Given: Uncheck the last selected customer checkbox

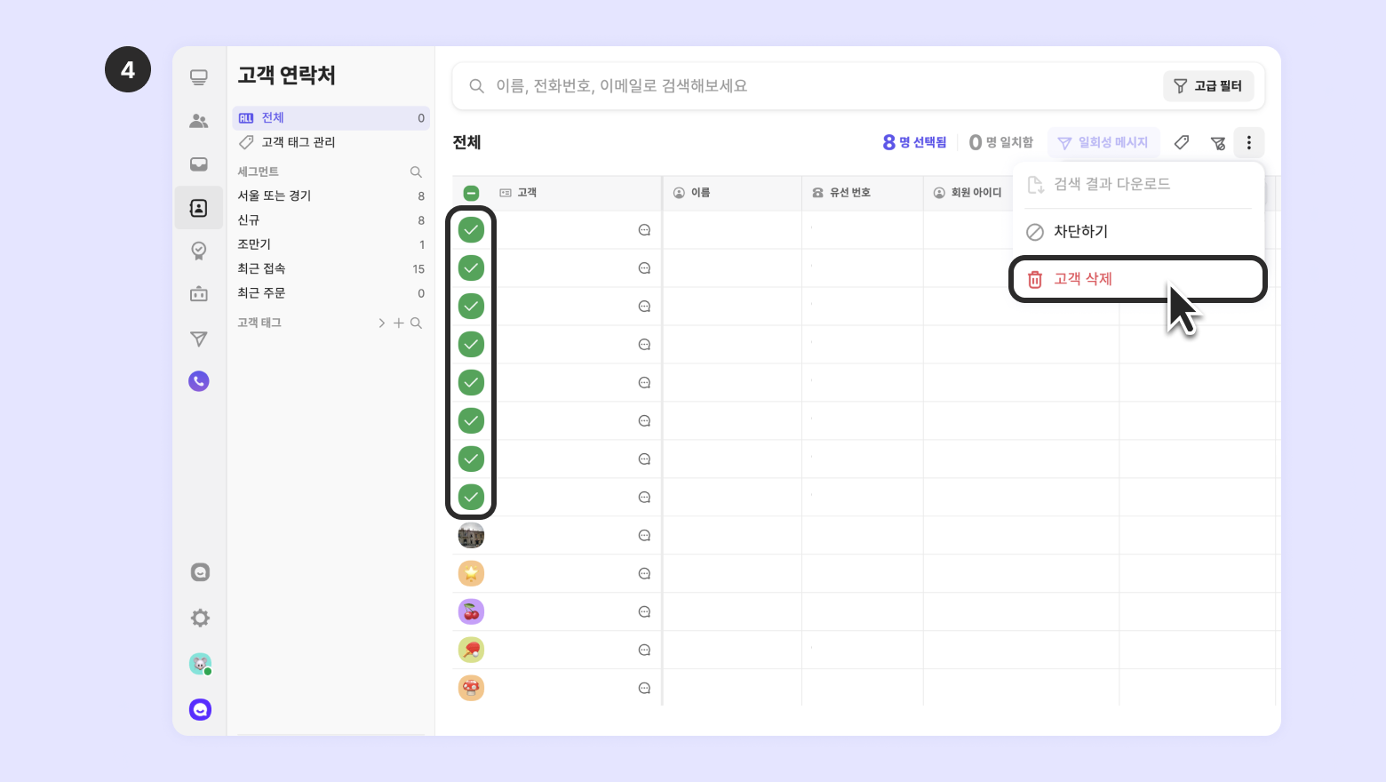Looking at the screenshot, I should [471, 497].
